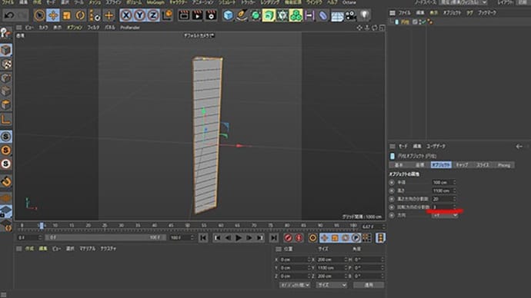Toggle the Autokeying red button
This screenshot has width=531, height=298.
tap(299, 238)
